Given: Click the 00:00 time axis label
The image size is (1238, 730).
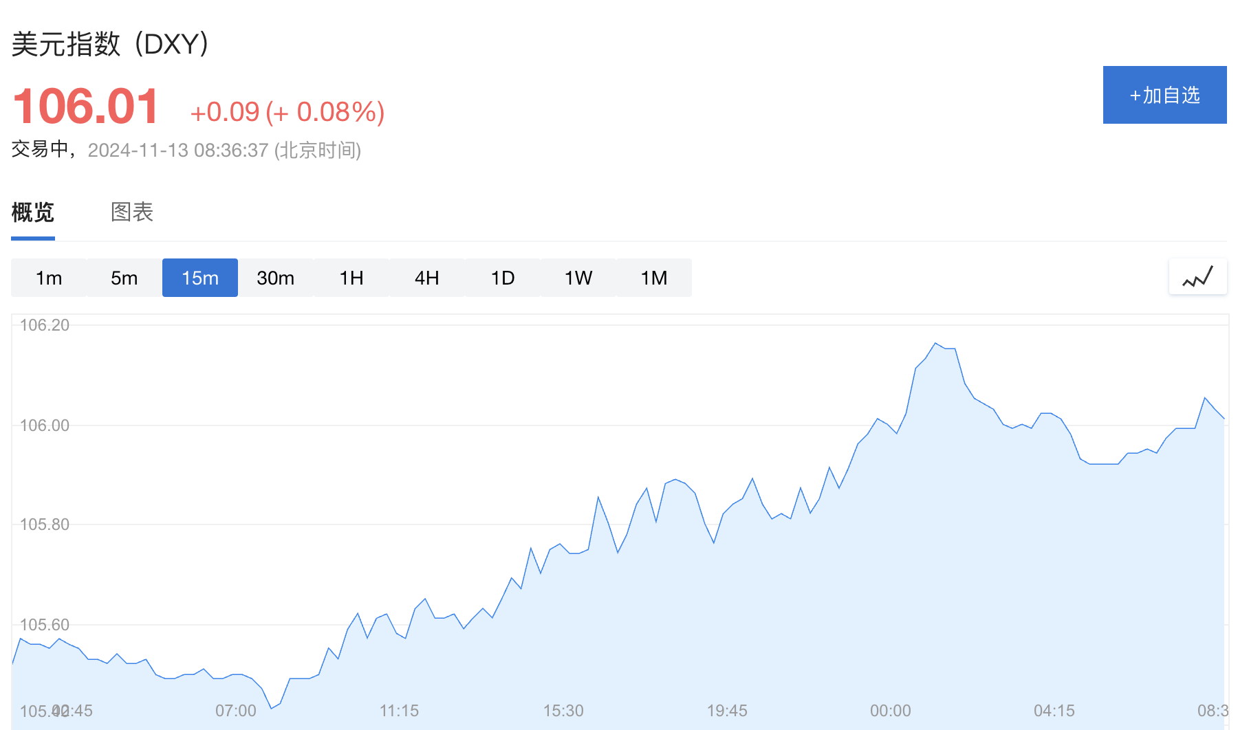Looking at the screenshot, I should click(891, 711).
